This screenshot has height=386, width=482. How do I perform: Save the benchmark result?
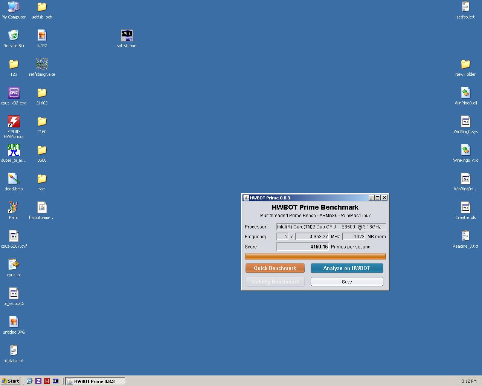point(347,282)
